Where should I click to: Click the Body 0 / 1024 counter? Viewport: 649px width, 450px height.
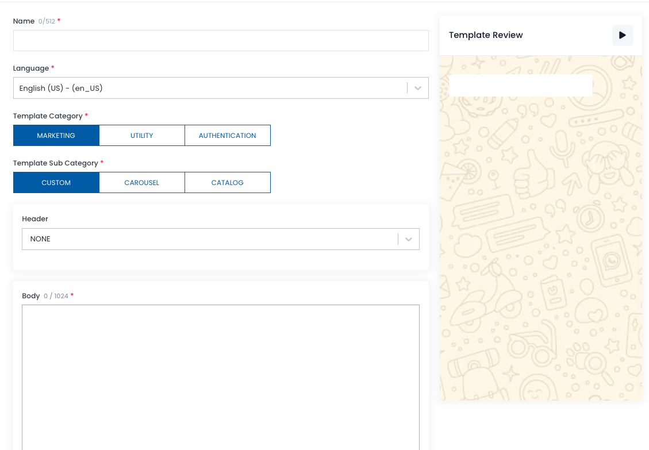point(56,296)
